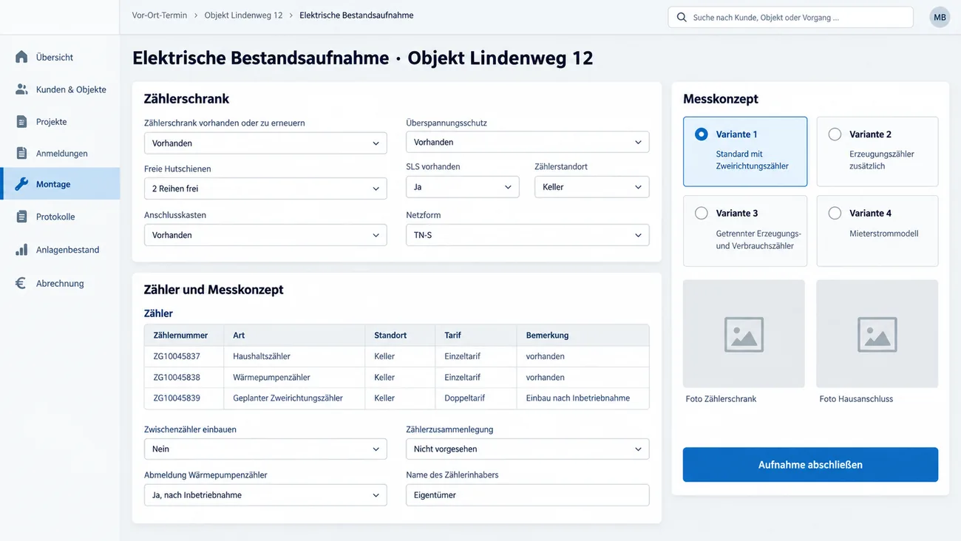Select Variante 1 radio button
961x541 pixels.
701,135
